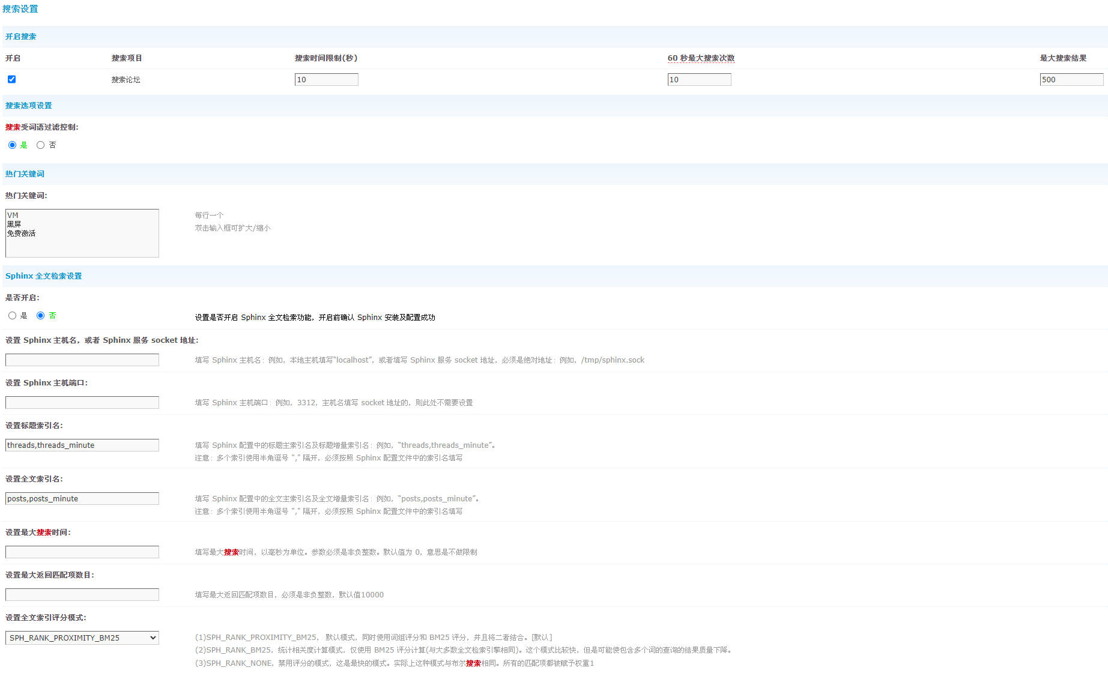
Task: Click the 热门关键词 section header
Action: (25, 174)
